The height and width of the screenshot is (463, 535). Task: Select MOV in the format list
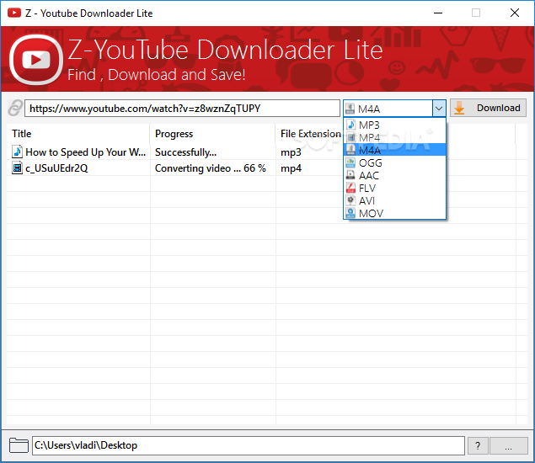tap(395, 213)
